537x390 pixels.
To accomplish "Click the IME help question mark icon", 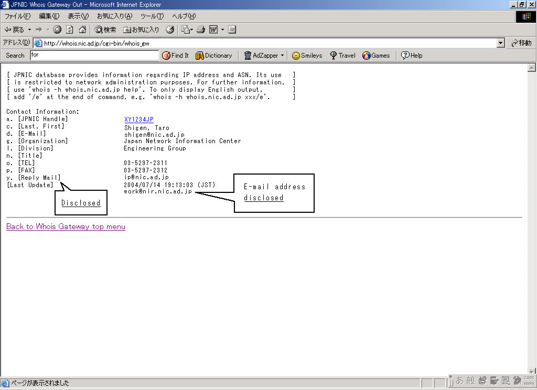I will pyautogui.click(x=517, y=381).
